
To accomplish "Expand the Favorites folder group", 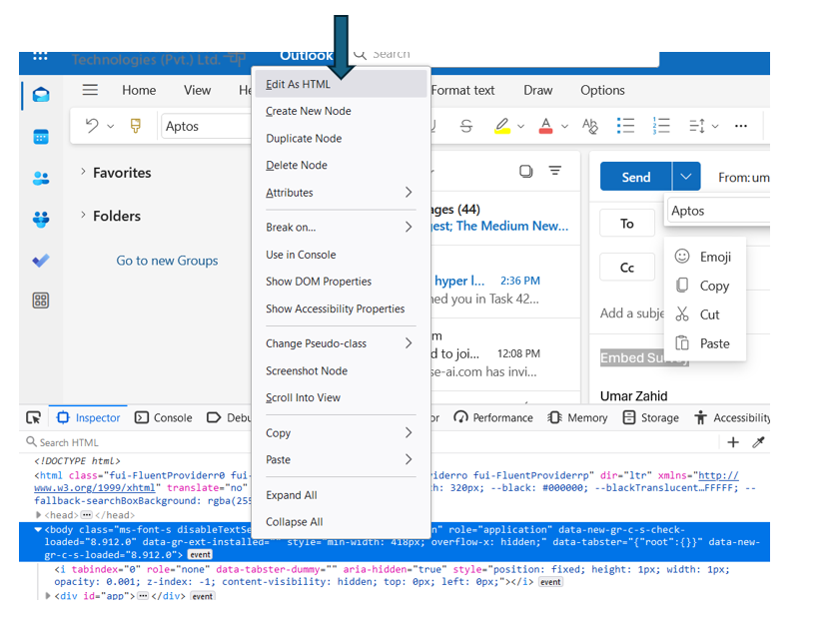I will coord(83,172).
